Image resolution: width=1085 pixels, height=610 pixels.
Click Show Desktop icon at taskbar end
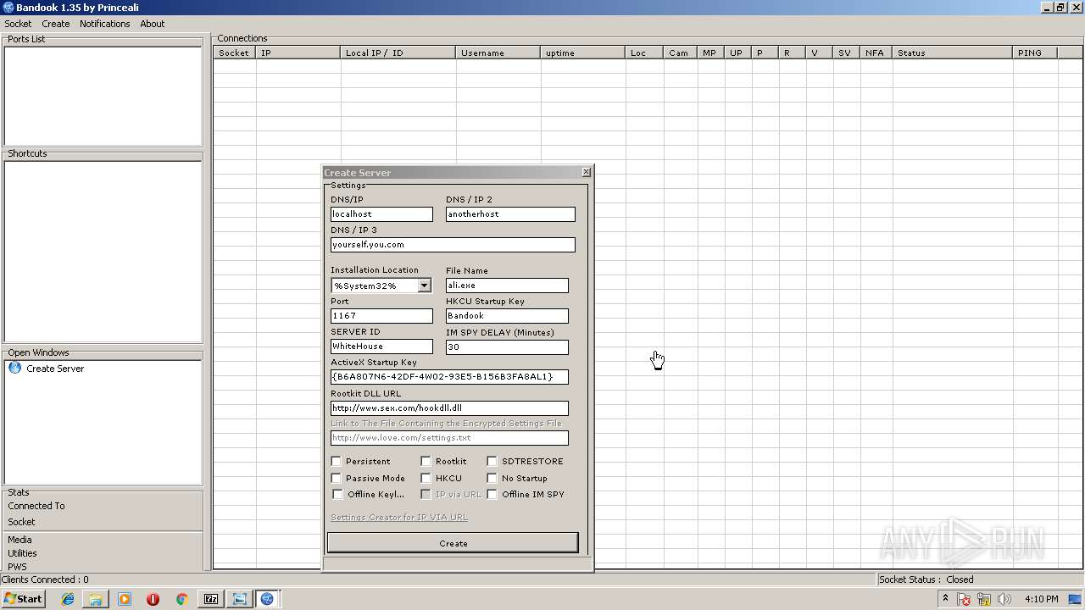pos(1076,599)
